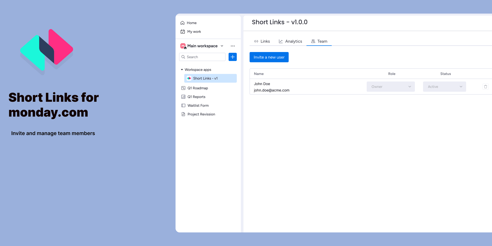Open My work in the sidebar

[191, 32]
